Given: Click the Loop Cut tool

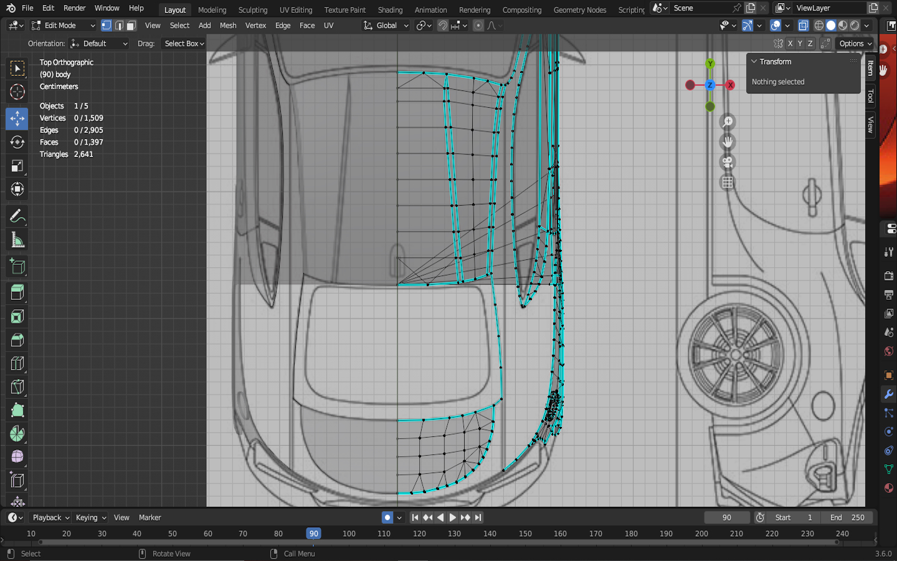Looking at the screenshot, I should click(x=17, y=363).
